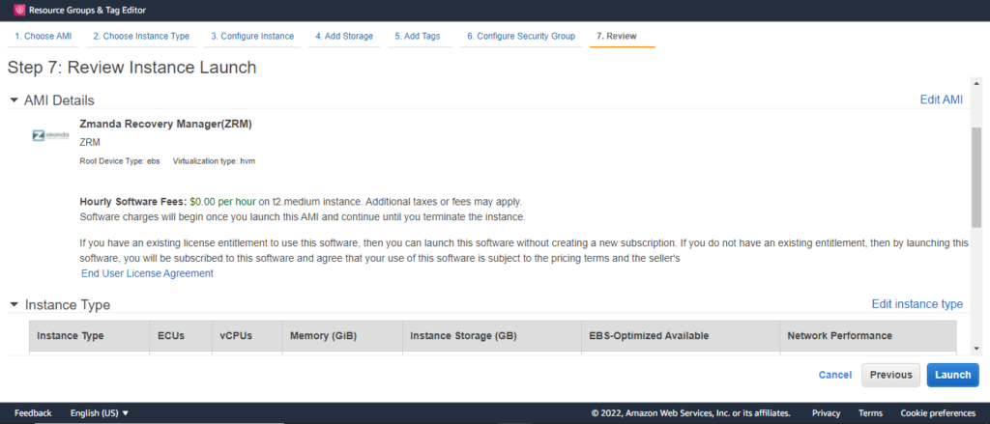Collapse the Instance Type section
990x424 pixels.
pos(14,305)
